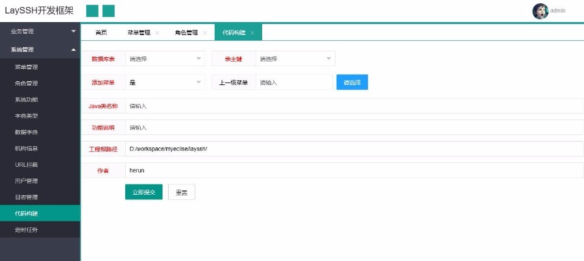This screenshot has width=584, height=261.
Task: Open the admin user avatar
Action: click(540, 11)
